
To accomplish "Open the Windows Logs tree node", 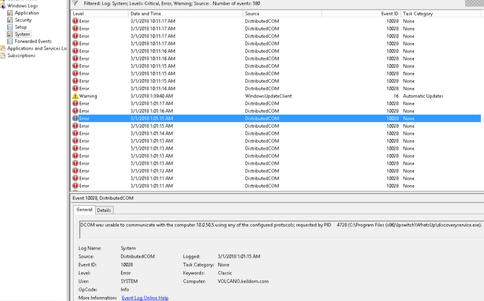I will 23,6.
